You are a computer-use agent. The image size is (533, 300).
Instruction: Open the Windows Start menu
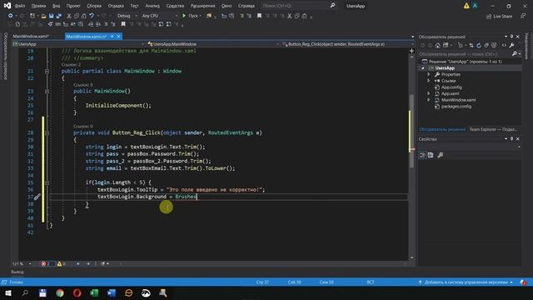[x=7, y=293]
